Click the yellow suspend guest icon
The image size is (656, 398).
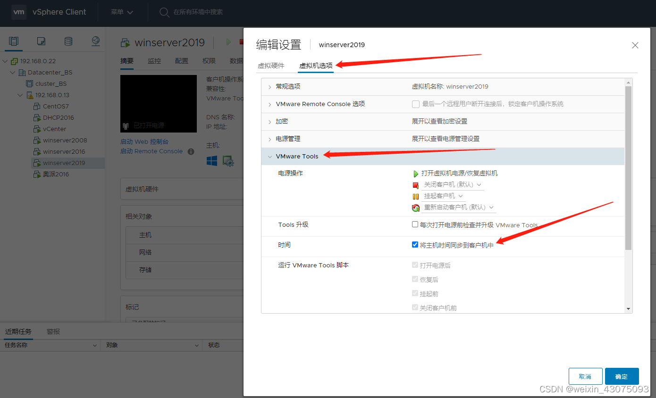click(416, 196)
